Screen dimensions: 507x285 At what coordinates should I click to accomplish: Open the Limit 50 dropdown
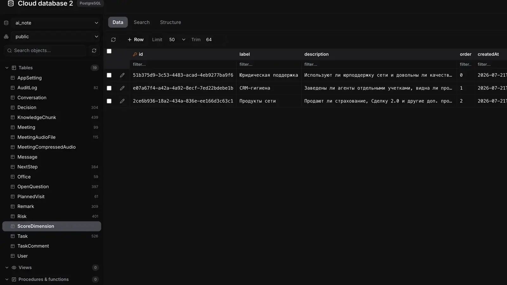[177, 40]
